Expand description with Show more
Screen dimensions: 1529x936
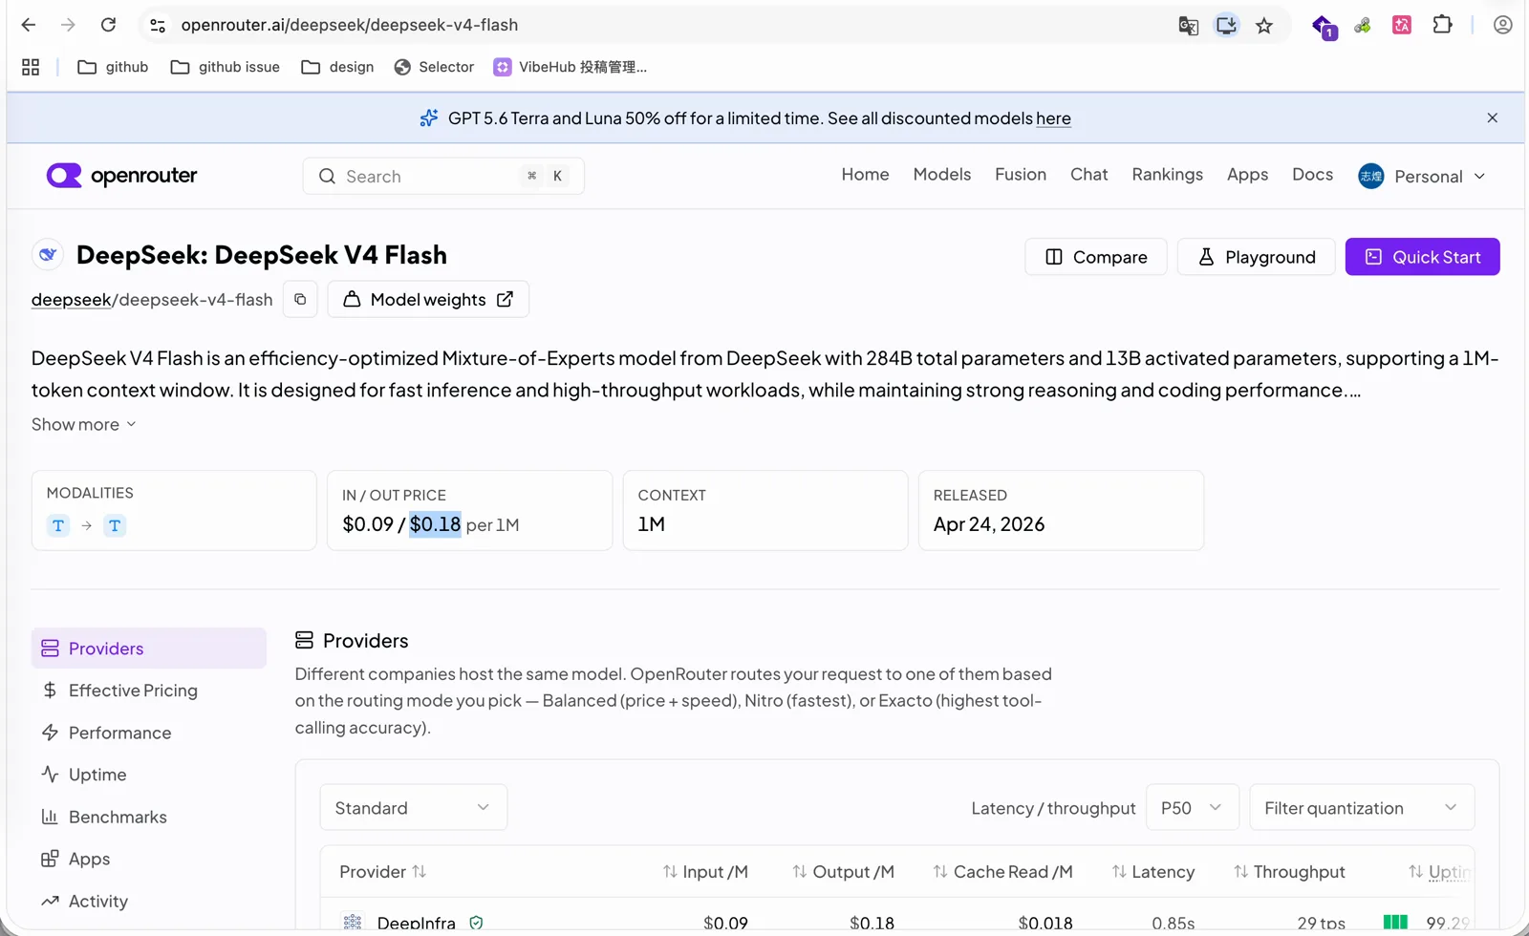pyautogui.click(x=84, y=424)
